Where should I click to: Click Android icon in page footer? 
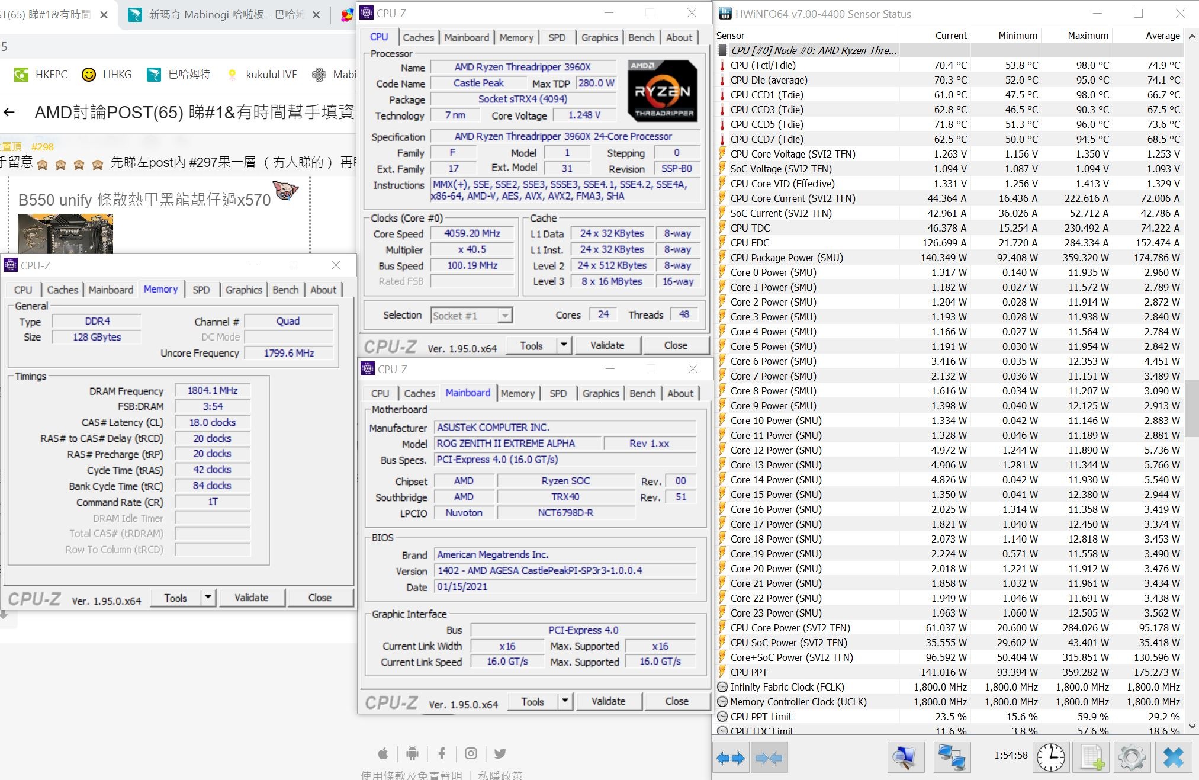(x=412, y=753)
